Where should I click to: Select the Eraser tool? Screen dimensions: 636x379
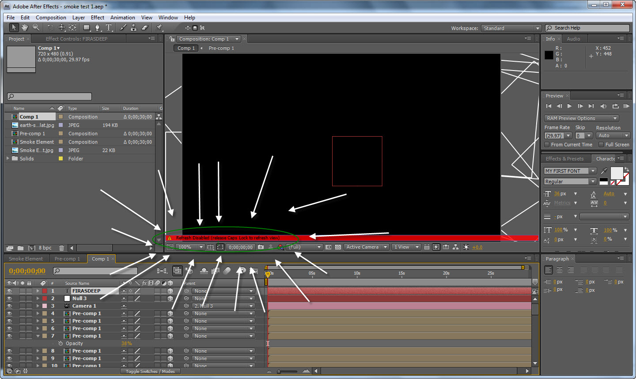[144, 27]
